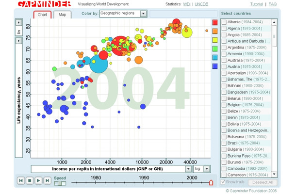Skip to the last year

[47, 180]
